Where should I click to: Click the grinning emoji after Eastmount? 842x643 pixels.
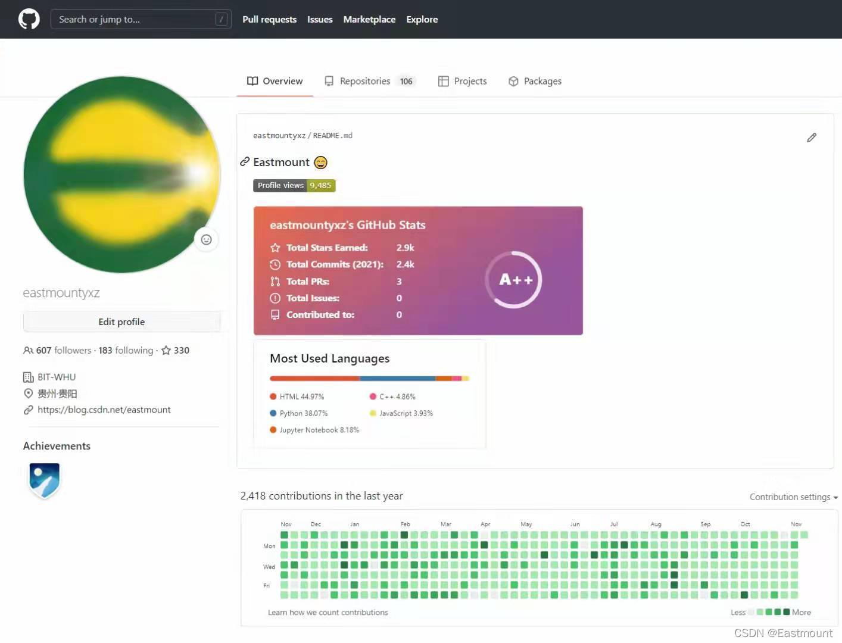tap(320, 162)
